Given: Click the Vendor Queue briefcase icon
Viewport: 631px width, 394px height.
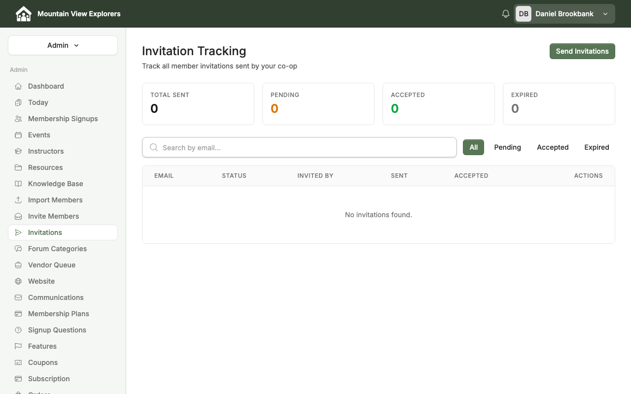Looking at the screenshot, I should coord(18,265).
